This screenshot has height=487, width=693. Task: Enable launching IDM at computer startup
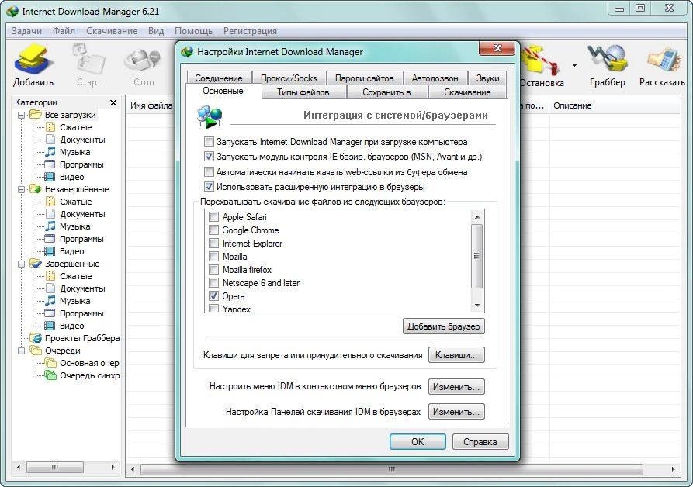(209, 142)
